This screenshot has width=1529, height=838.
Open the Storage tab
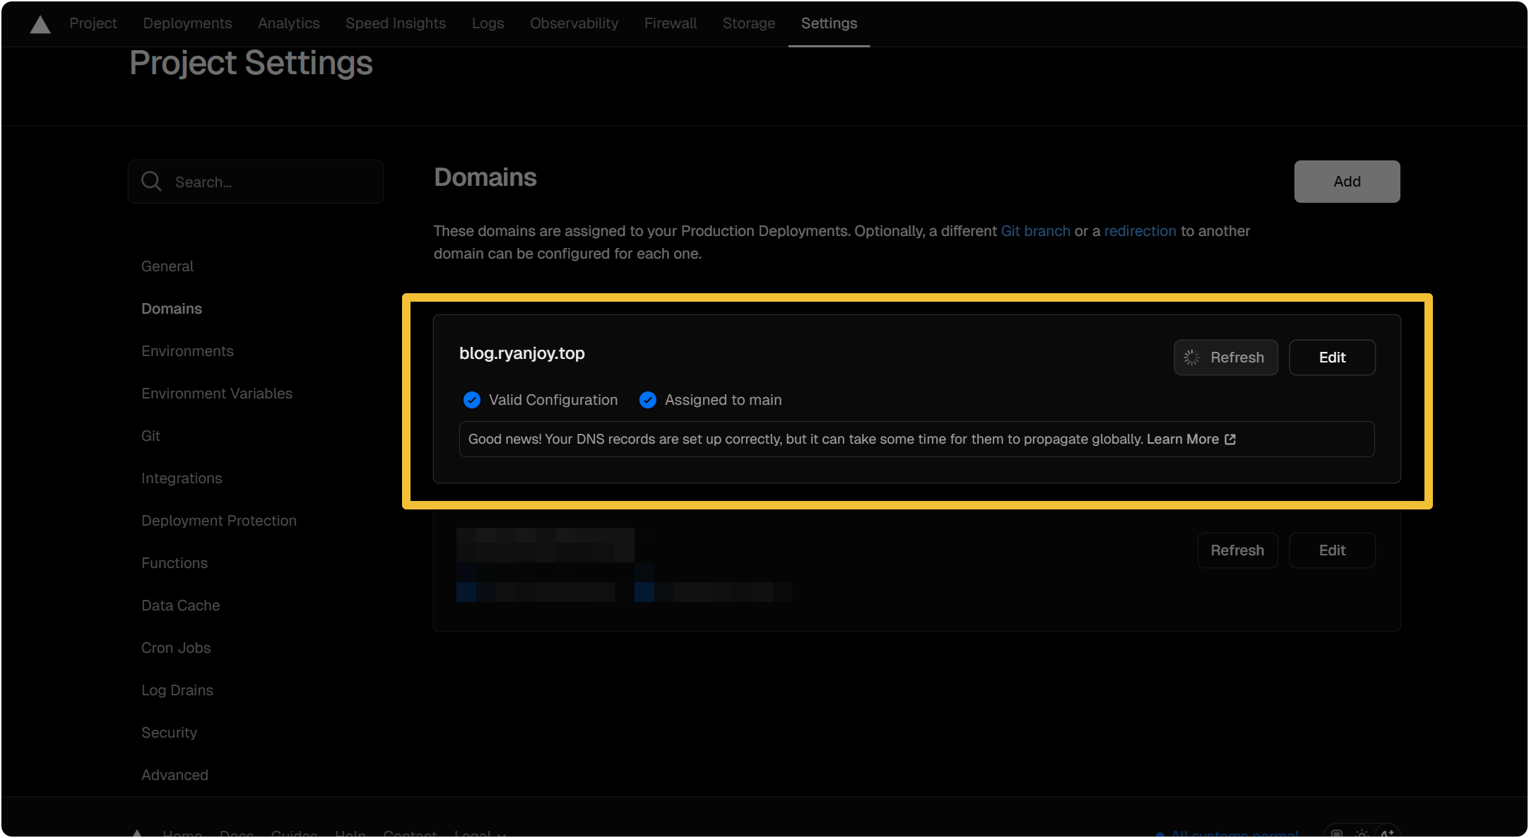click(748, 23)
